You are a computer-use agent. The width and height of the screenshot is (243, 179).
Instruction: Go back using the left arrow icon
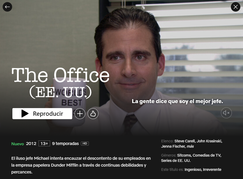click(7, 7)
